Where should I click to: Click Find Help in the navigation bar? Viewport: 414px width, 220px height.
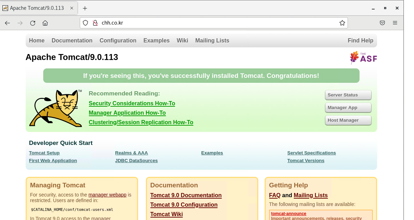click(360, 41)
